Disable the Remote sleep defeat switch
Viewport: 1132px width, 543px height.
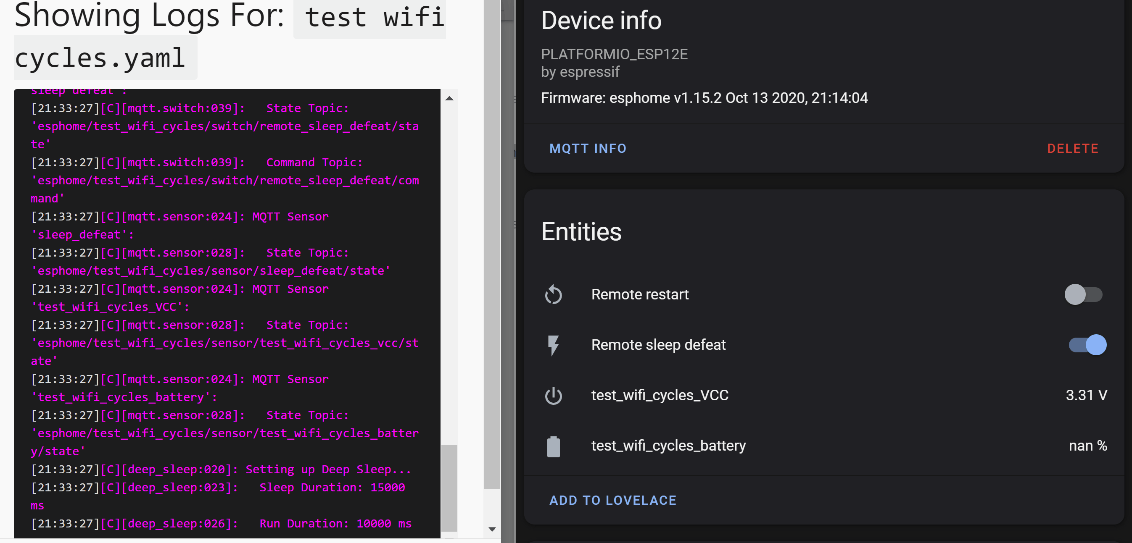coord(1087,345)
